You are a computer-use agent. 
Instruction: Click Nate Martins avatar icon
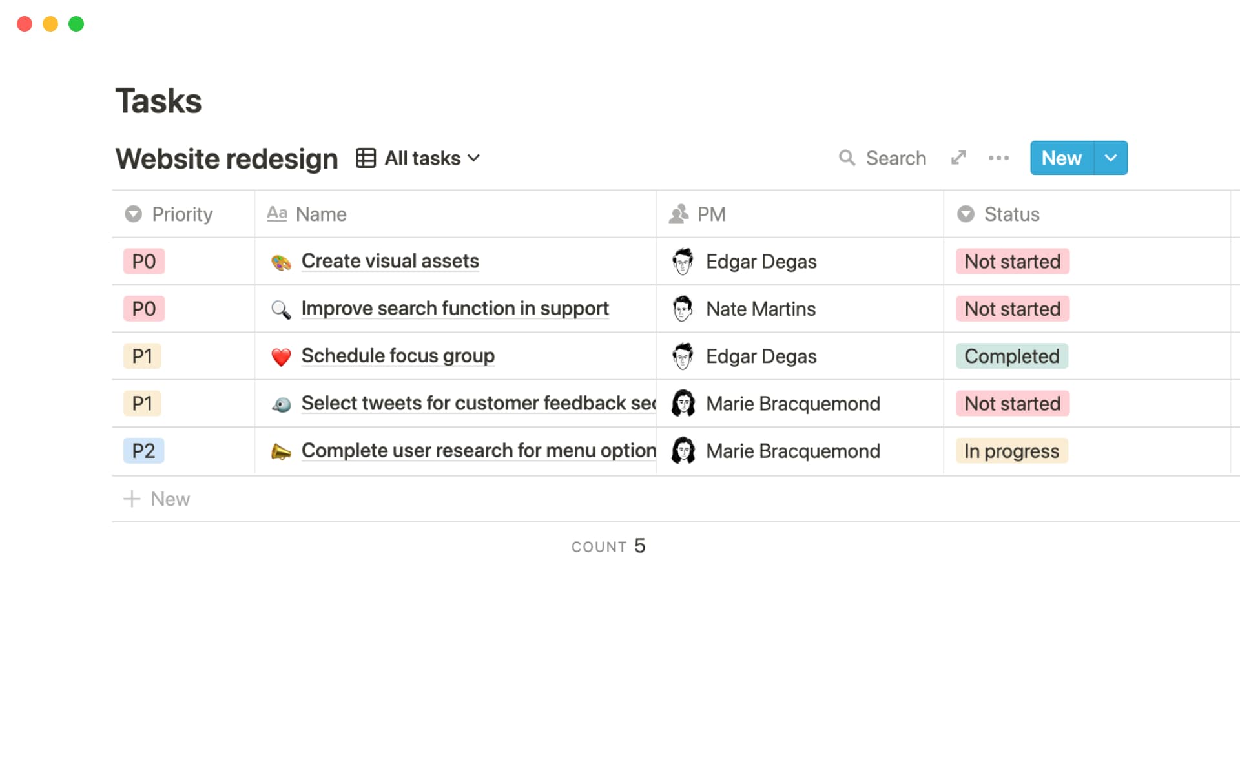coord(683,309)
